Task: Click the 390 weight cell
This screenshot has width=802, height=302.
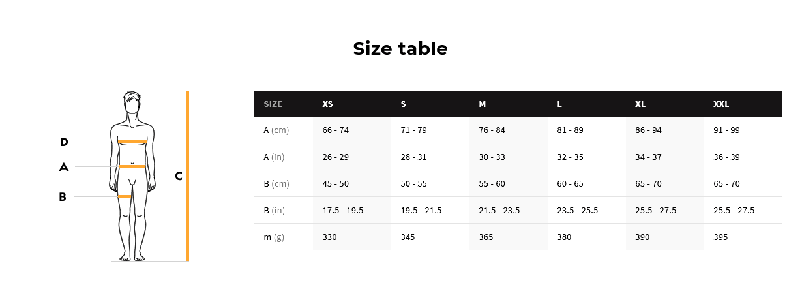Action: (x=642, y=237)
